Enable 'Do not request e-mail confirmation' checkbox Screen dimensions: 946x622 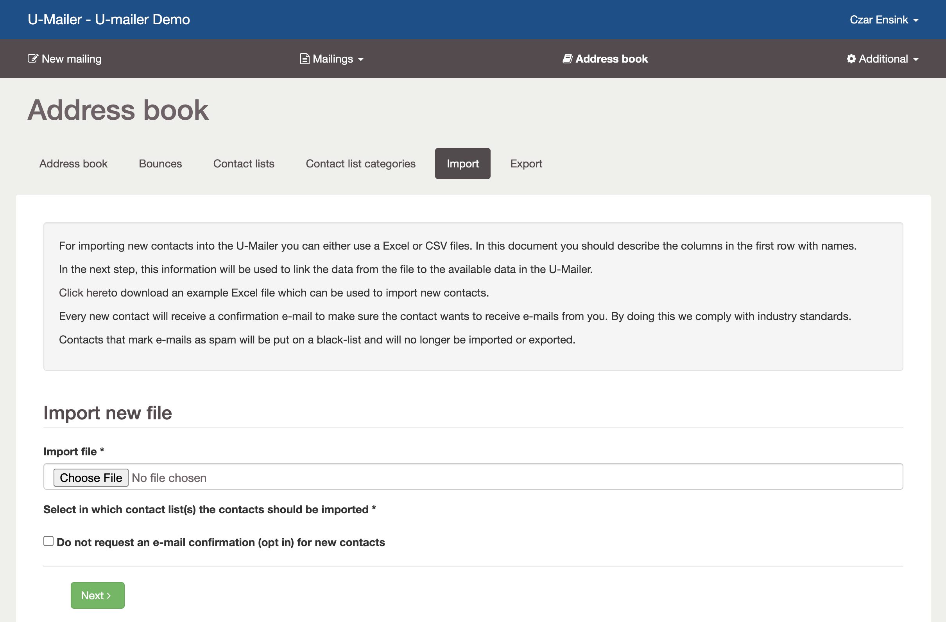point(48,541)
